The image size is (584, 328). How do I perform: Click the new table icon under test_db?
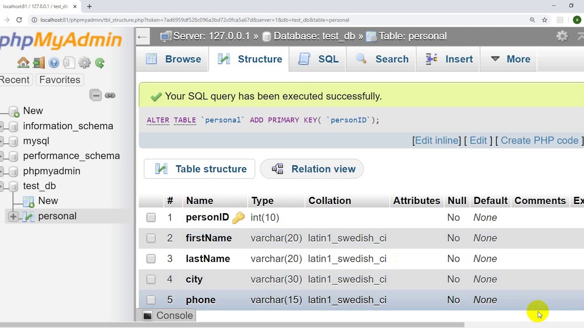tap(29, 201)
